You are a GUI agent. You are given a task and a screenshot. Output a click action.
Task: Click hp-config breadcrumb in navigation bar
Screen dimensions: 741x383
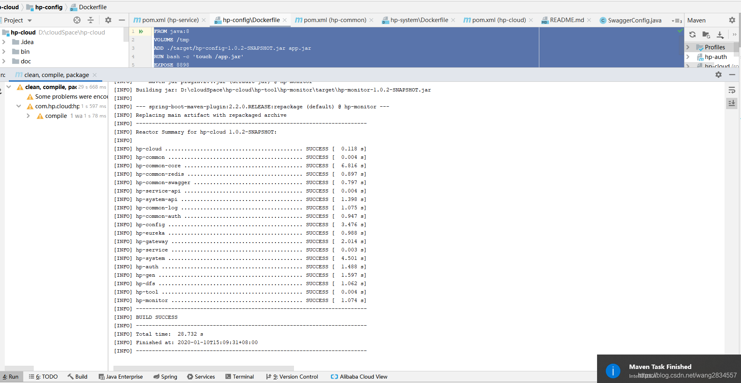[45, 7]
